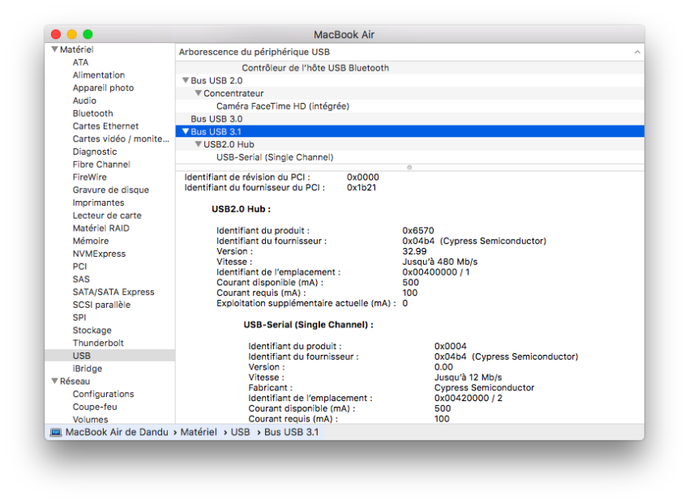The height and width of the screenshot is (504, 689).
Task: Select Fibre Channel in the sidebar
Action: 101,164
